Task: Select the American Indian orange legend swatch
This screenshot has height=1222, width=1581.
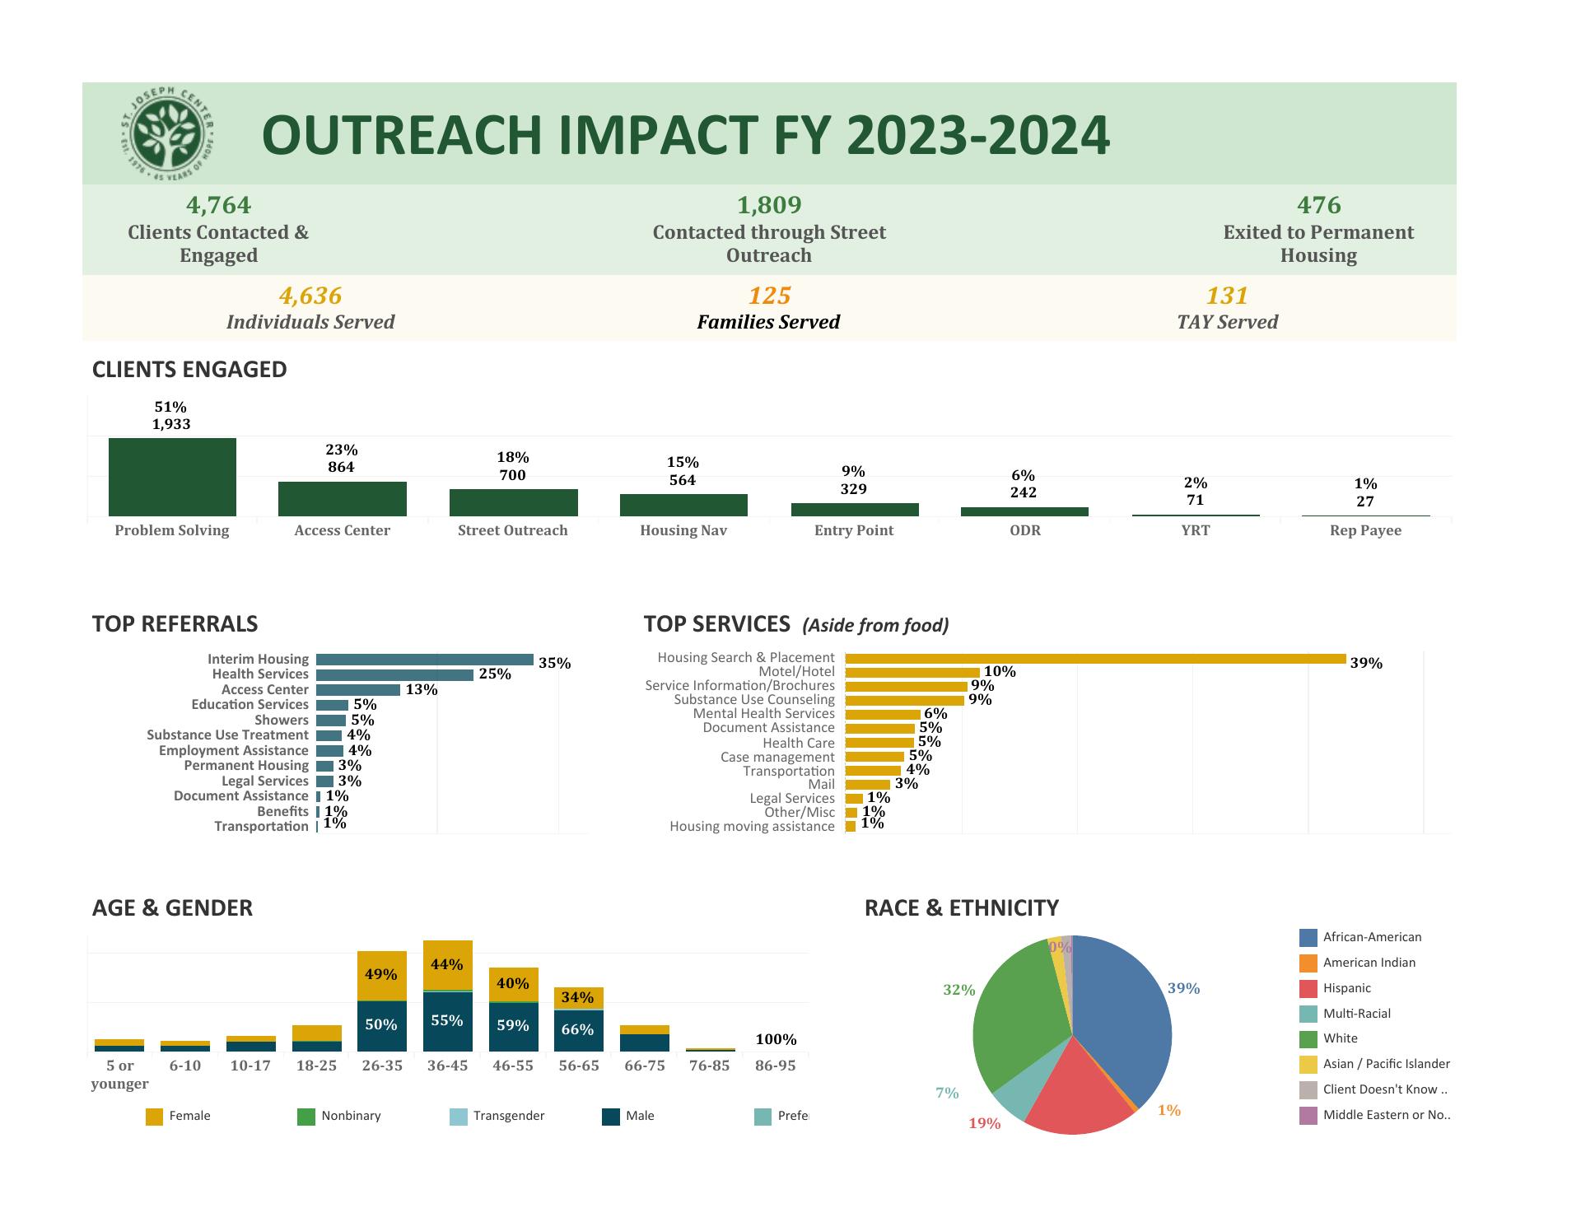Action: (x=1308, y=963)
